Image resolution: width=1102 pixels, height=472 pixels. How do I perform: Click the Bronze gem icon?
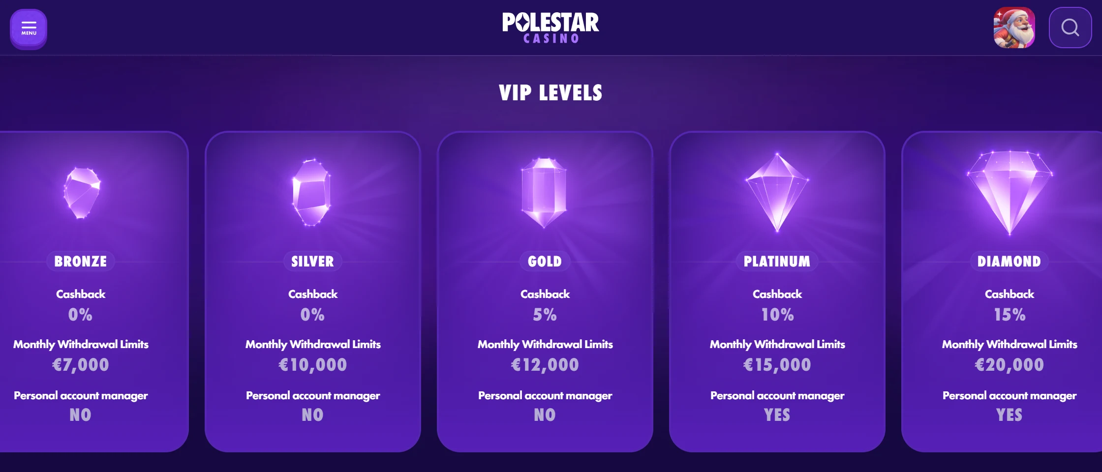coord(82,193)
